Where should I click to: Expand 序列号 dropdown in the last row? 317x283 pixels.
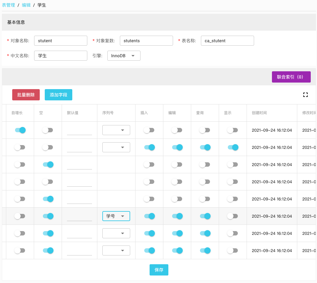(116, 250)
